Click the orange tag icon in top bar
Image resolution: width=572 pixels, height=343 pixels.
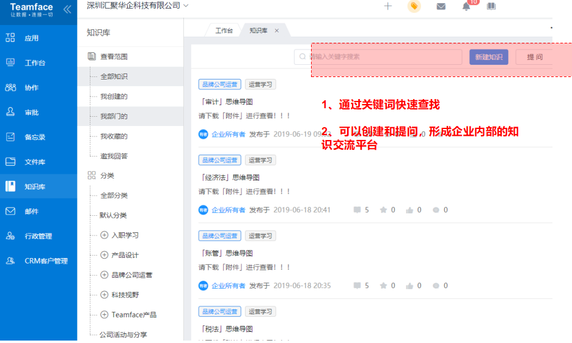(x=414, y=6)
